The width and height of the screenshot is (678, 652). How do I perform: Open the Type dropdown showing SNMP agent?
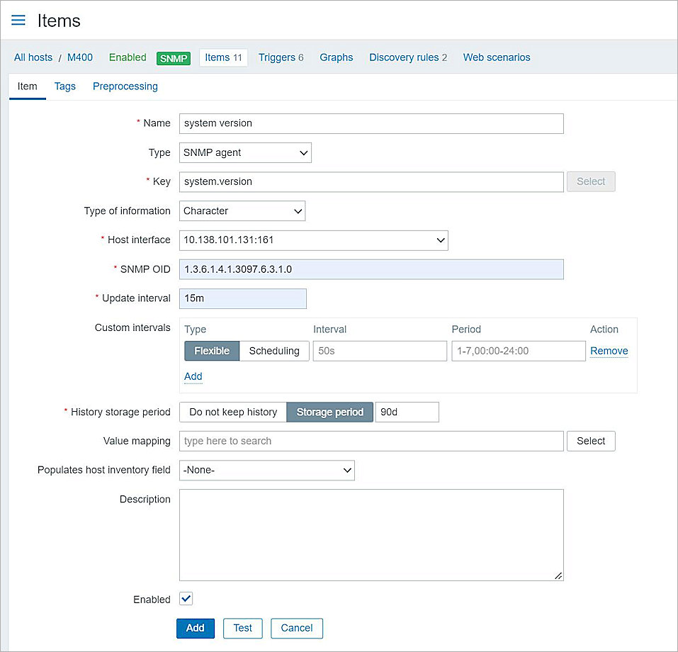[244, 152]
